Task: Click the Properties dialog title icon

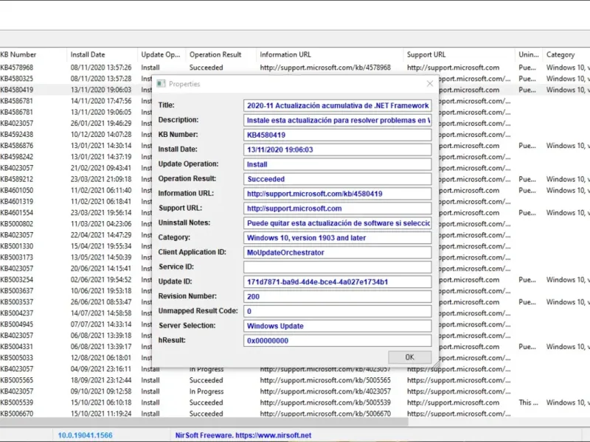Action: [x=161, y=84]
